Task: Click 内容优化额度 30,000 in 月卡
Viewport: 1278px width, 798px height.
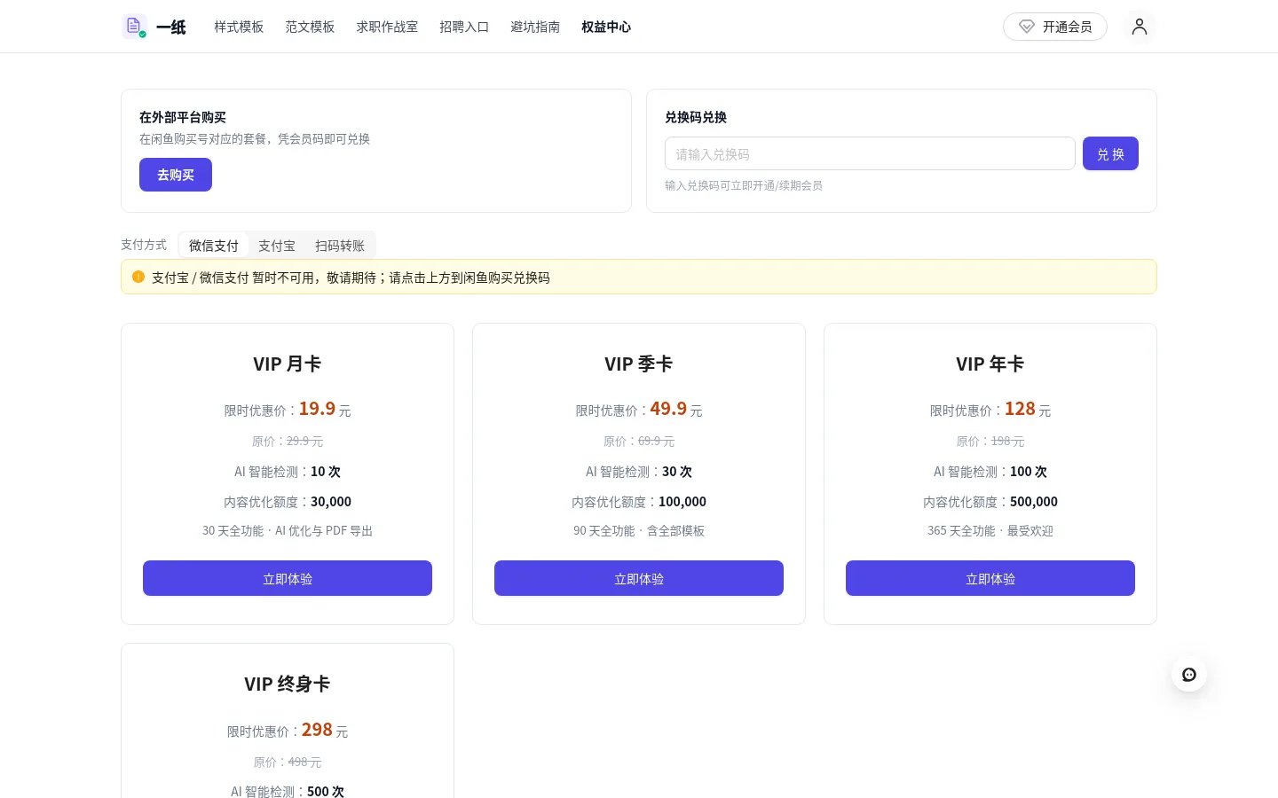Action: tap(288, 502)
